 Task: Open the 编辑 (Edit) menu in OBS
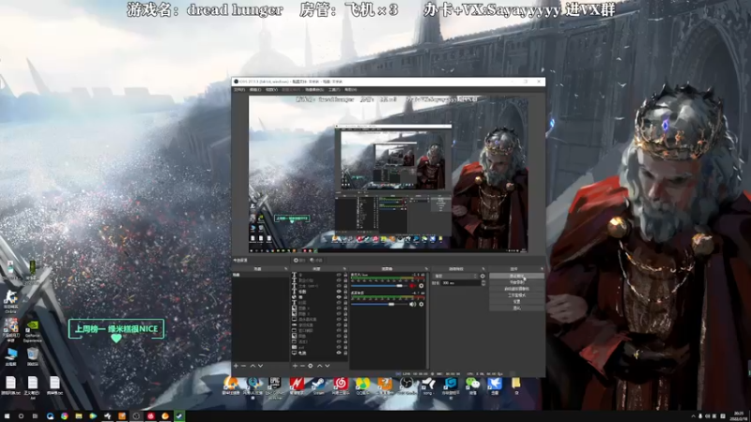click(255, 89)
